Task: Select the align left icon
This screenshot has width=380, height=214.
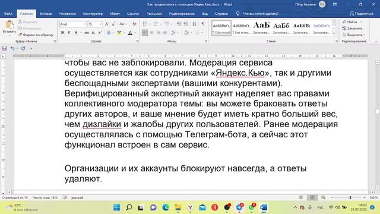Action: coord(145,33)
